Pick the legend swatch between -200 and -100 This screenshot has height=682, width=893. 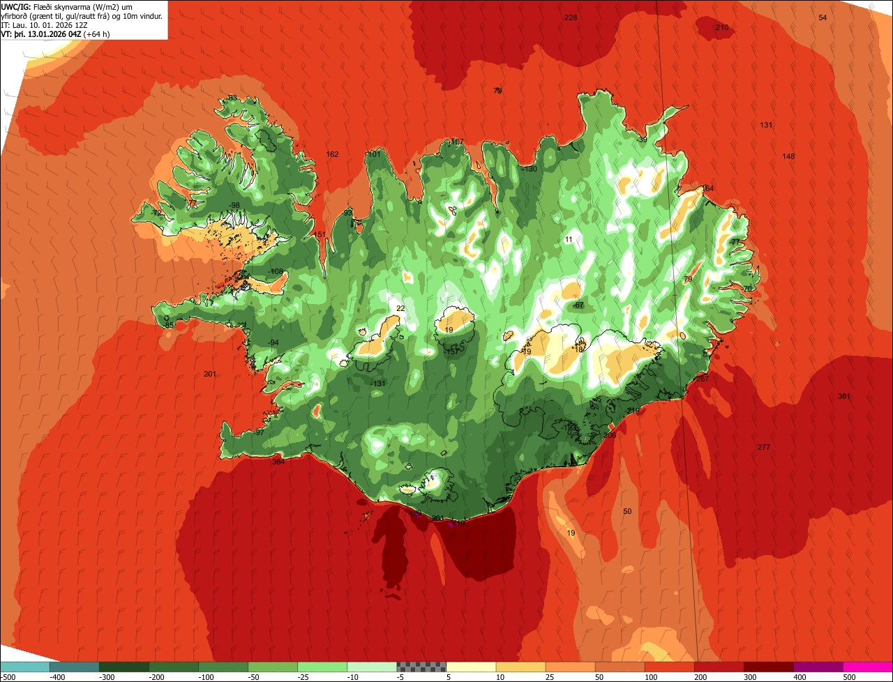click(x=174, y=667)
